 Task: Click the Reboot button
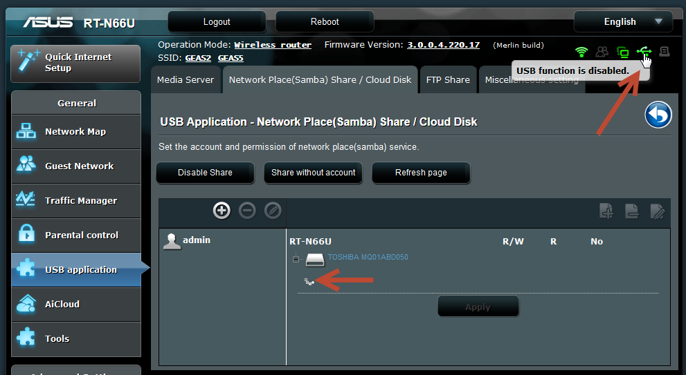tap(325, 22)
